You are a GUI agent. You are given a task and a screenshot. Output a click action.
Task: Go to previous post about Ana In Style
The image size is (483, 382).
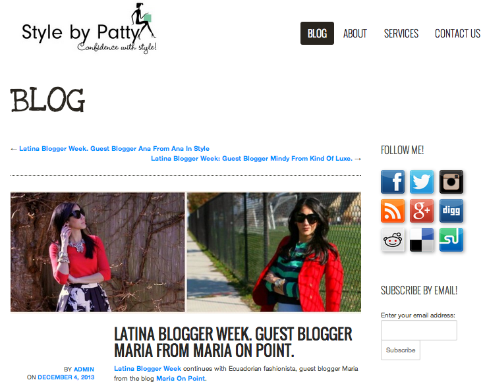coord(114,149)
